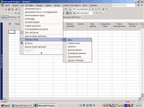Image resolution: width=144 pixels, height=108 pixels.
Task: Click horizontal scrollbar right arrow
Action: (x=140, y=98)
